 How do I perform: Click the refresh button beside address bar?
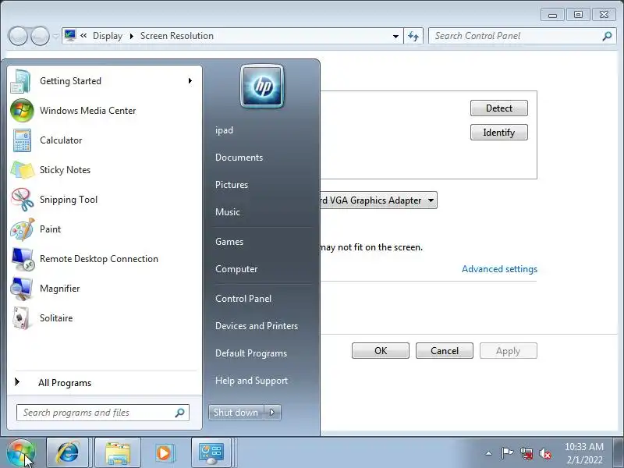(x=413, y=36)
